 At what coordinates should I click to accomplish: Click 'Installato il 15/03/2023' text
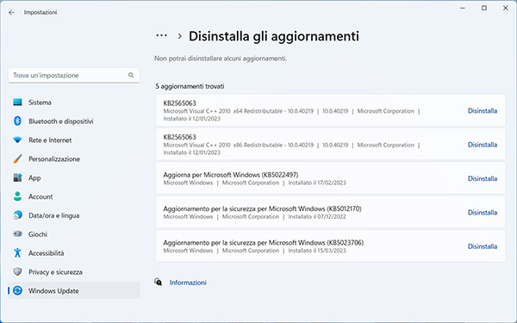[317, 251]
